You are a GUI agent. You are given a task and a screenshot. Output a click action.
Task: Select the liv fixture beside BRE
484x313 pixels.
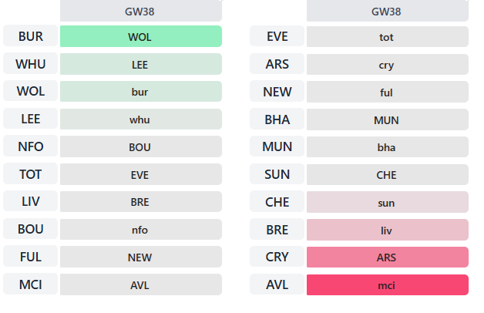pyautogui.click(x=387, y=230)
